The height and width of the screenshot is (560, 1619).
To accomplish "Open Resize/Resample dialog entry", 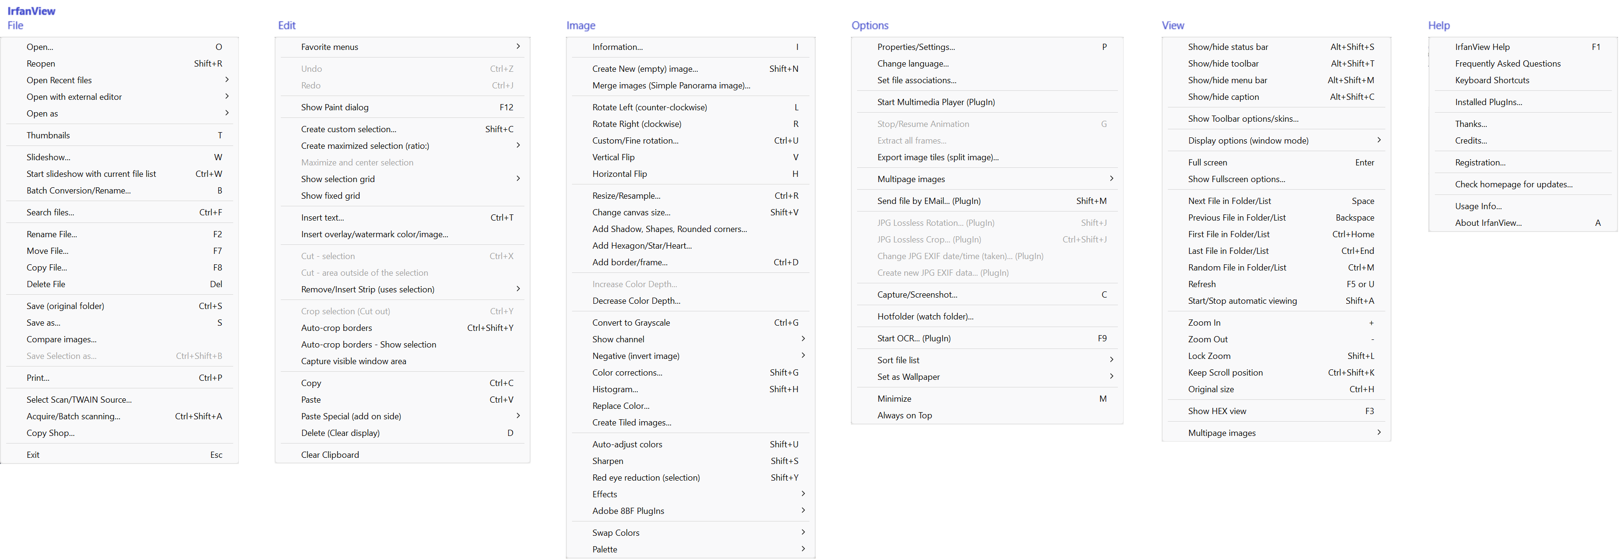I will [x=626, y=196].
